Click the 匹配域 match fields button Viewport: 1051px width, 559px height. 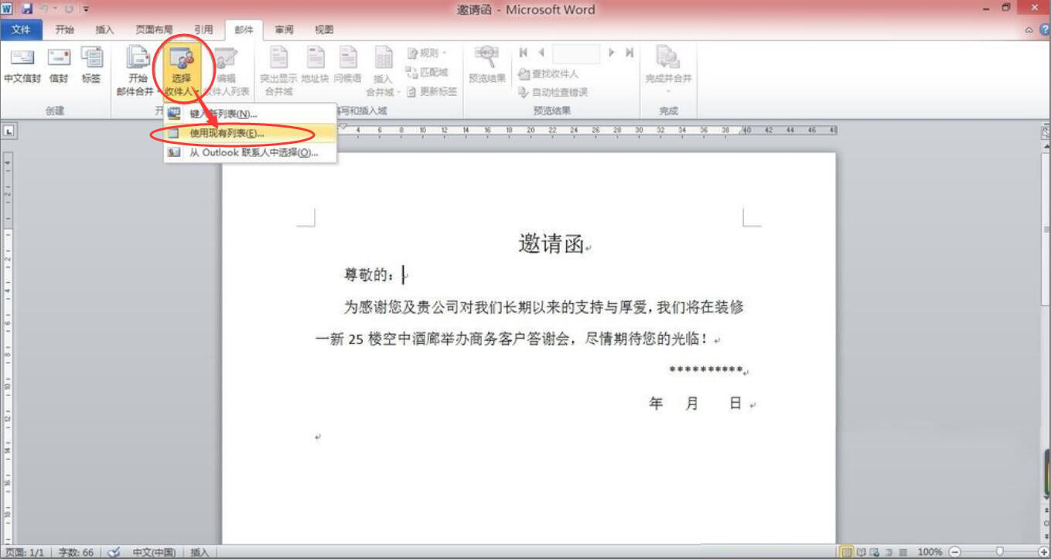tap(428, 72)
